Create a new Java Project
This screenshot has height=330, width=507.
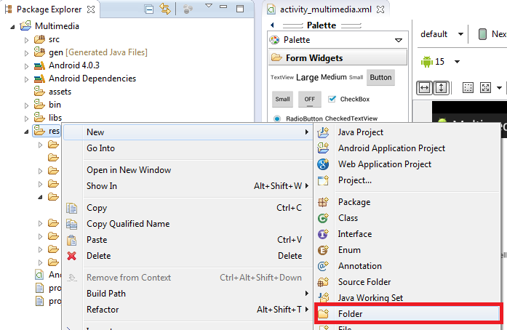(407, 132)
